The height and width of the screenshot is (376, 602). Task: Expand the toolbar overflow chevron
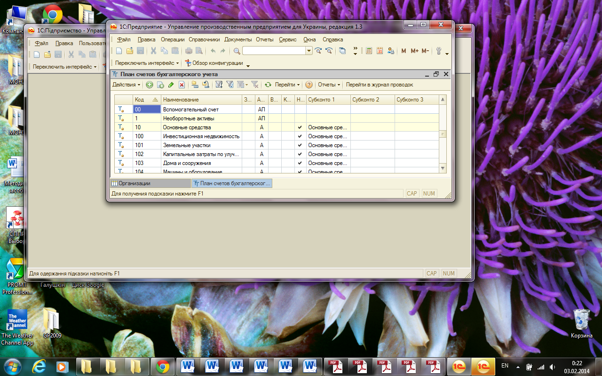coord(355,51)
